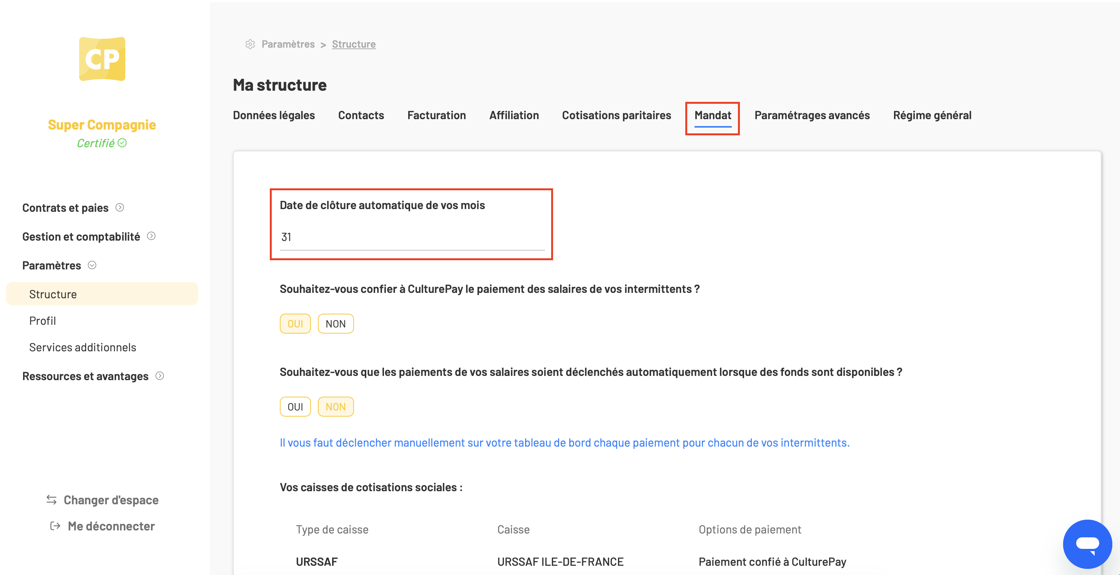Click the Paramètres sidebar menu label
This screenshot has height=575, width=1120.
tap(52, 265)
